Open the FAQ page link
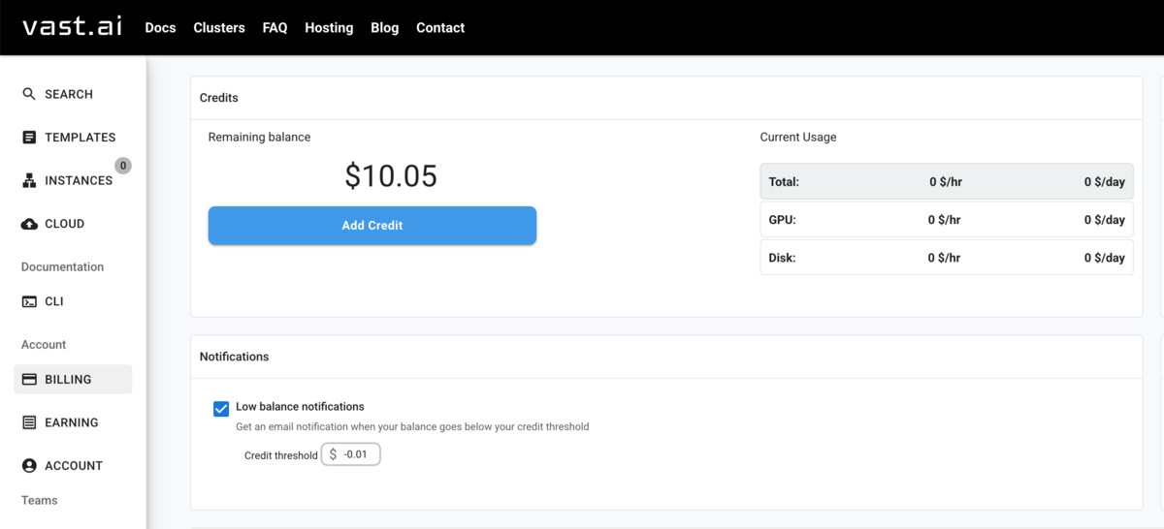The height and width of the screenshot is (529, 1164). (x=275, y=28)
